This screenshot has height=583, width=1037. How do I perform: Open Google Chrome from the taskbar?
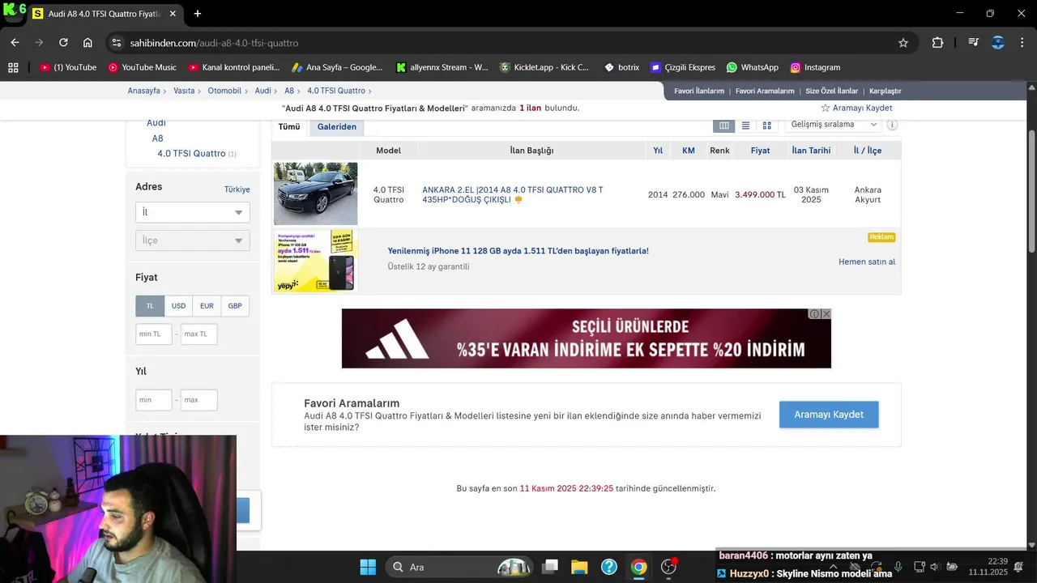point(639,567)
